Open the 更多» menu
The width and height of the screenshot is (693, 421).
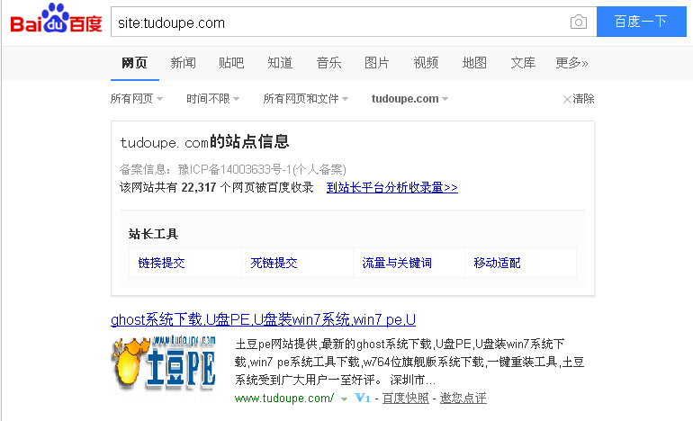click(571, 63)
